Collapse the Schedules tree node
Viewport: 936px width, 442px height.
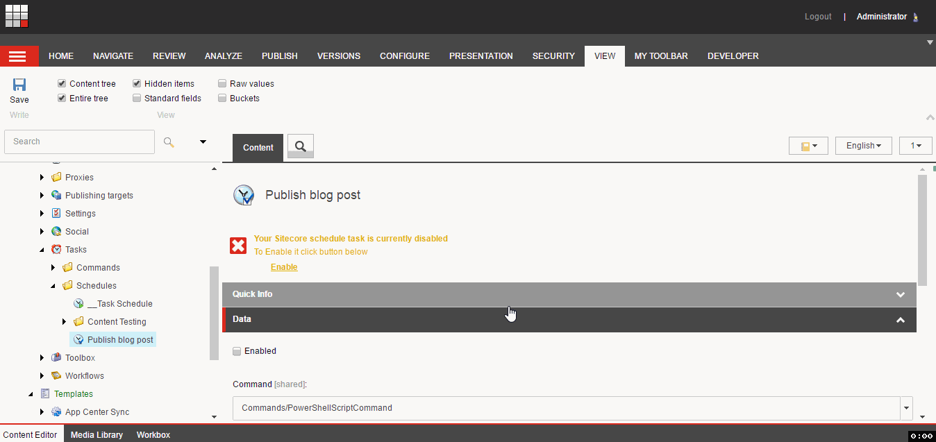53,285
